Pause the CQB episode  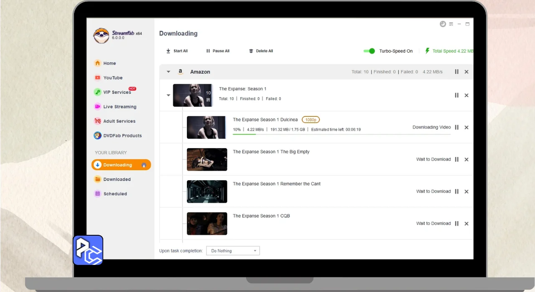pos(456,224)
